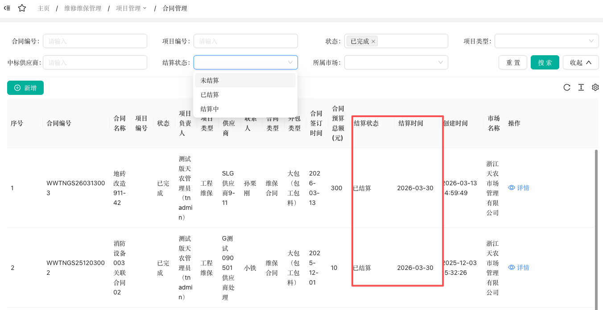Click the 新增 button
603x310 pixels.
point(25,88)
